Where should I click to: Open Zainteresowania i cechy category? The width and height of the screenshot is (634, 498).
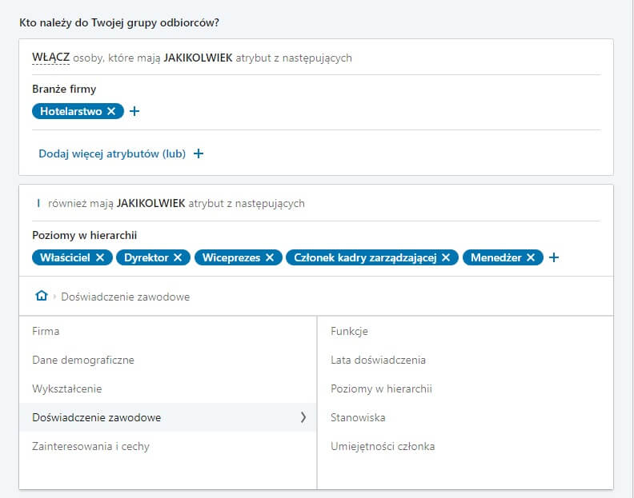[90, 446]
